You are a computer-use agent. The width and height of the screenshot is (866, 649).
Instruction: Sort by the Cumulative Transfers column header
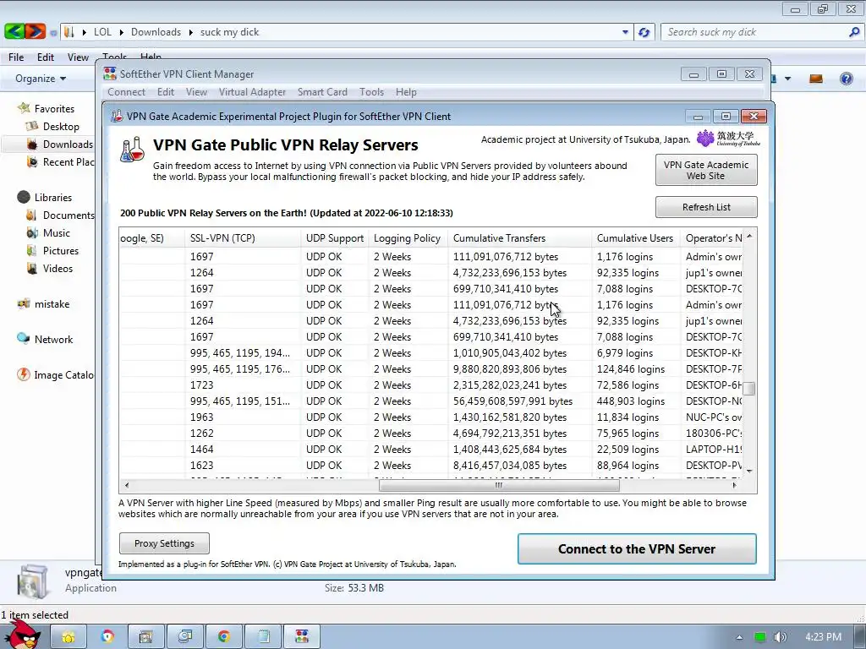point(520,238)
